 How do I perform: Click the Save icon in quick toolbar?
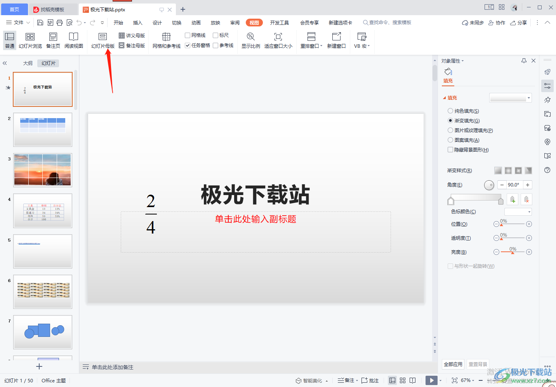point(40,23)
